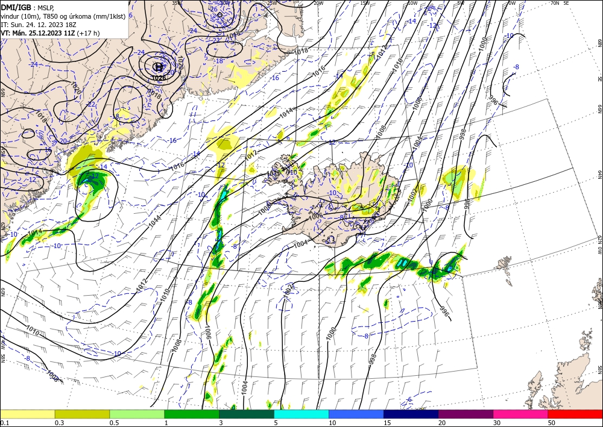
Task: Click the 'VT: Mán. 25.12.2023 11Z' valid time line
Action: [50, 33]
